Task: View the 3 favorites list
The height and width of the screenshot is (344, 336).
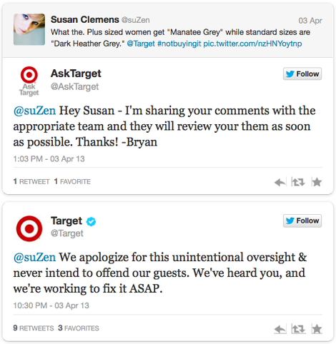Action: (79, 328)
